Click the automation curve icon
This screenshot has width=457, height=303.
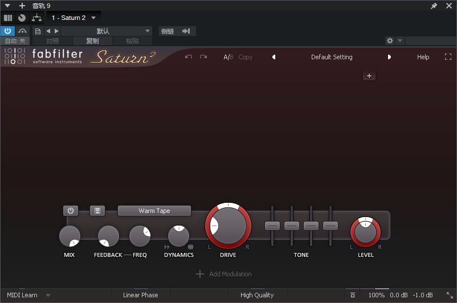click(22, 31)
